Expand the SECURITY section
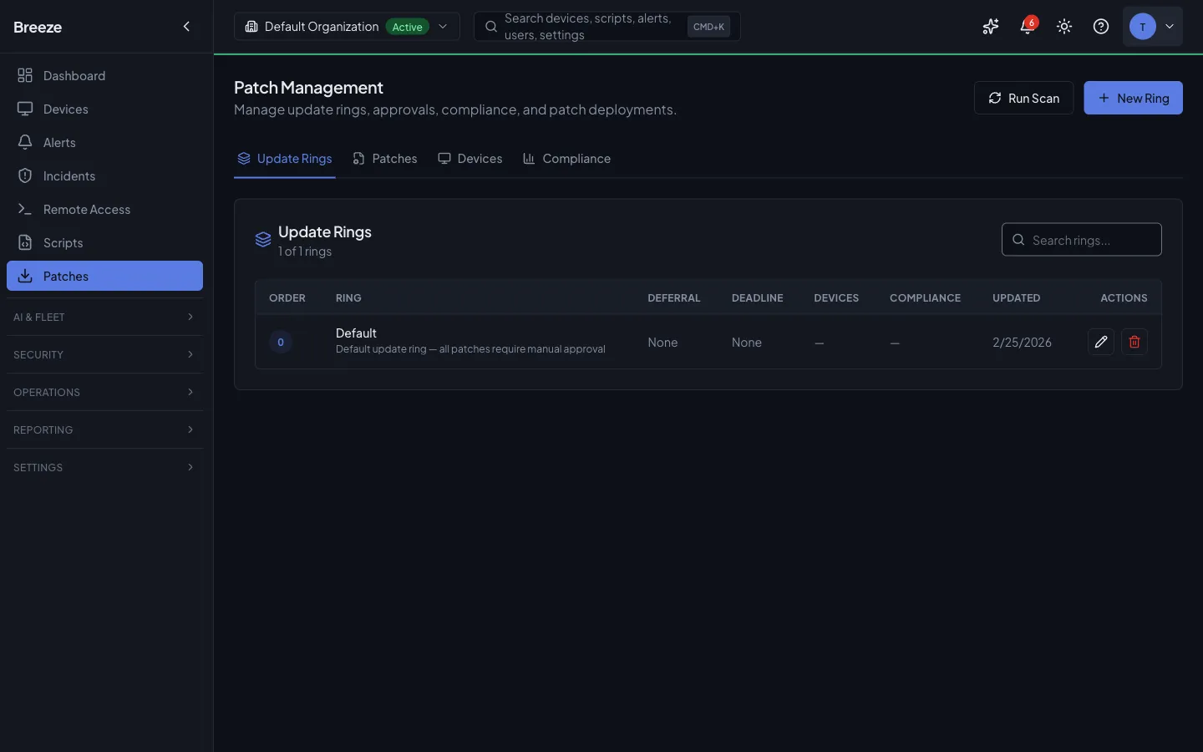The height and width of the screenshot is (752, 1203). (104, 354)
